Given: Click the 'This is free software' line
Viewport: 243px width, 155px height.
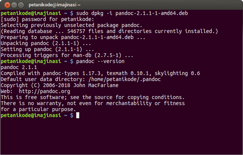Looking at the screenshot, I should 92,97.
